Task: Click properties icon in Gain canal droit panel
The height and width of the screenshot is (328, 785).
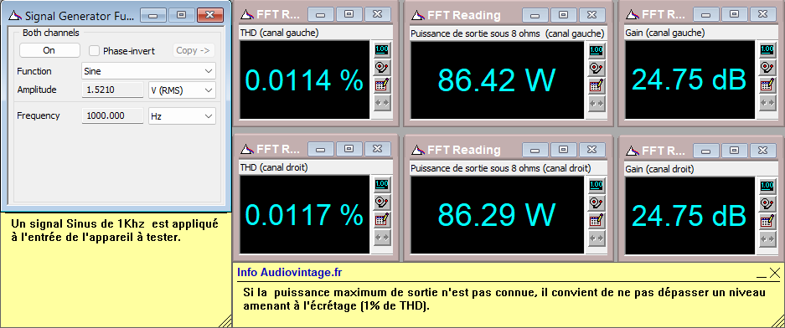Action: tap(767, 202)
